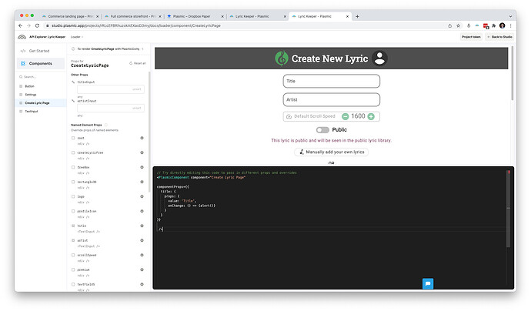This screenshot has width=531, height=311.
Task: Open the Extensions puzzle icon
Action: click(494, 25)
